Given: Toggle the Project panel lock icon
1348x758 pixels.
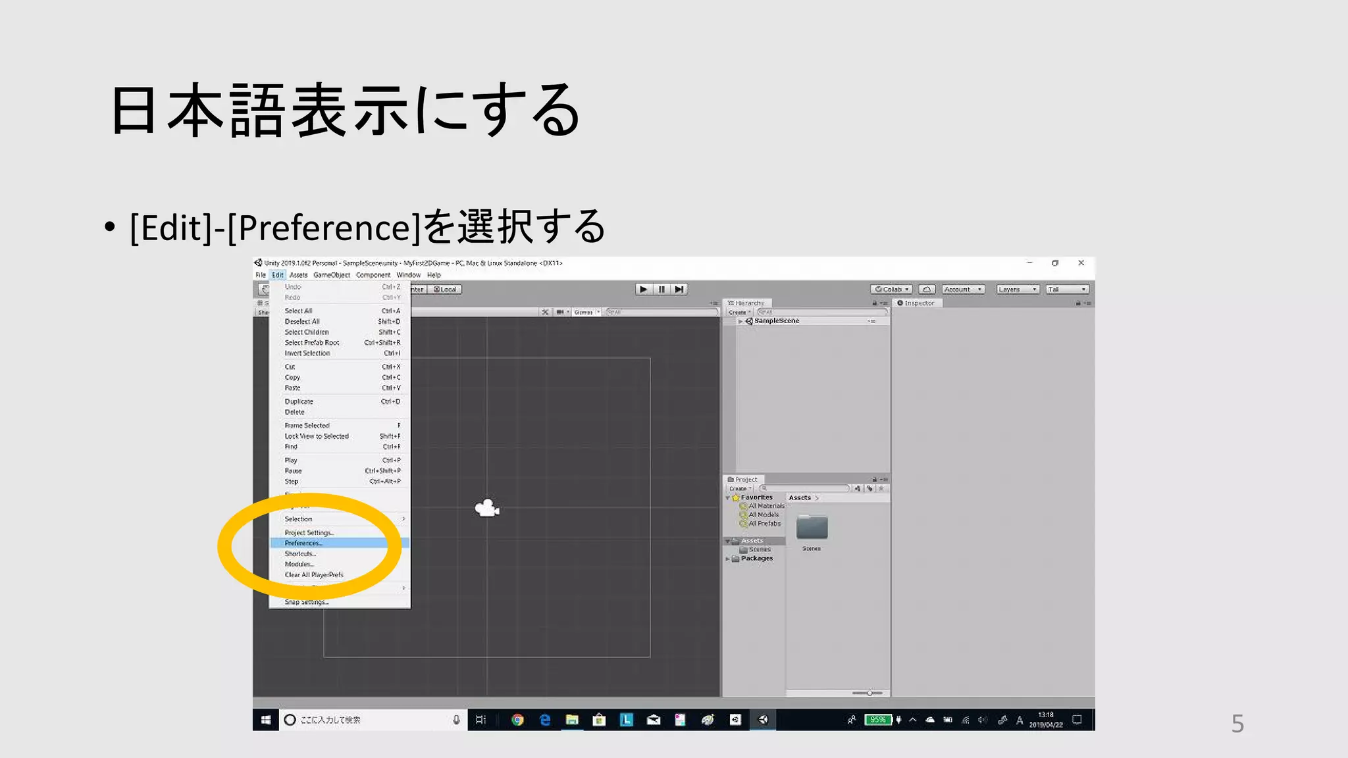Looking at the screenshot, I should point(875,480).
